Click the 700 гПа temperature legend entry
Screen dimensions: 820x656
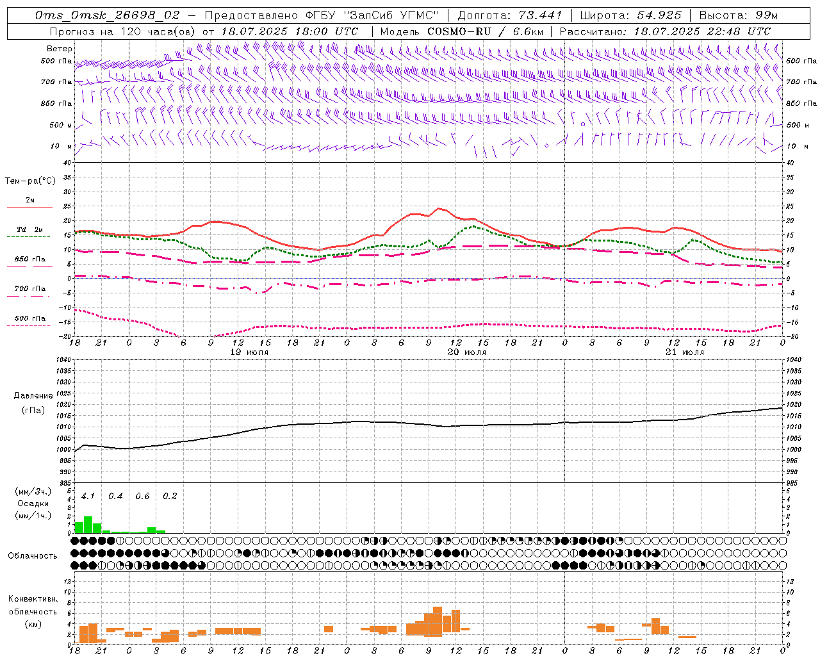click(x=29, y=289)
